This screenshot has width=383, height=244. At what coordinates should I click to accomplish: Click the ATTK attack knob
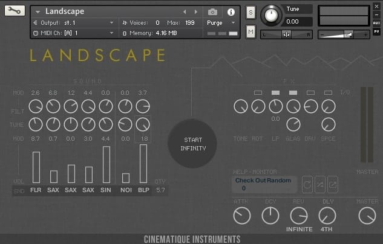coord(242,216)
